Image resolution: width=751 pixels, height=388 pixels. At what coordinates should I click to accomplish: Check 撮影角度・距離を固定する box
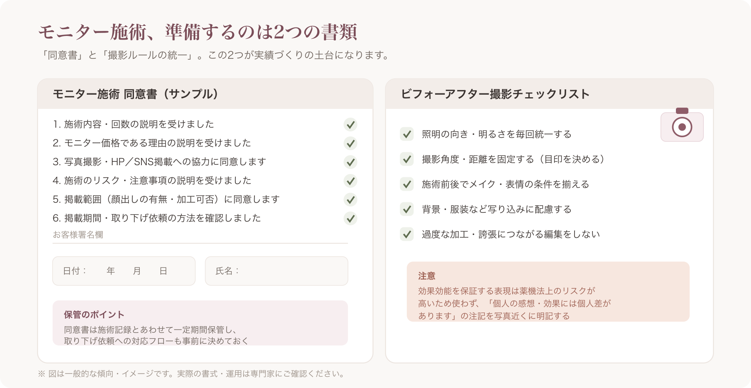(407, 159)
